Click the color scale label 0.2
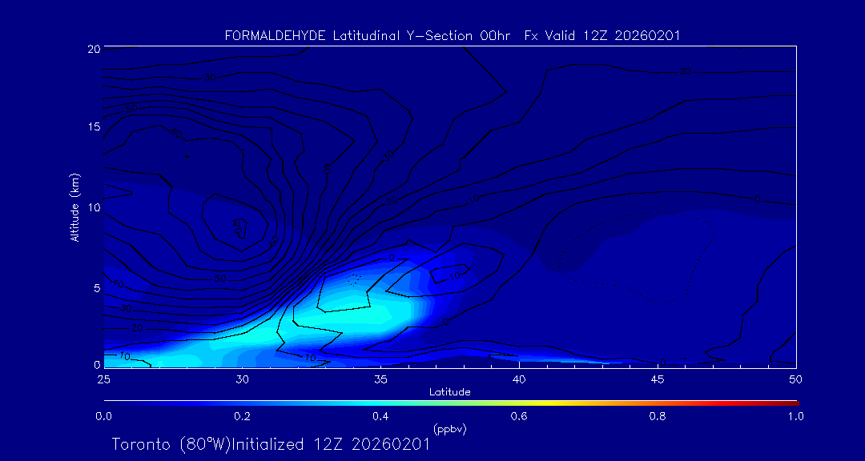865x461 pixels. point(242,416)
